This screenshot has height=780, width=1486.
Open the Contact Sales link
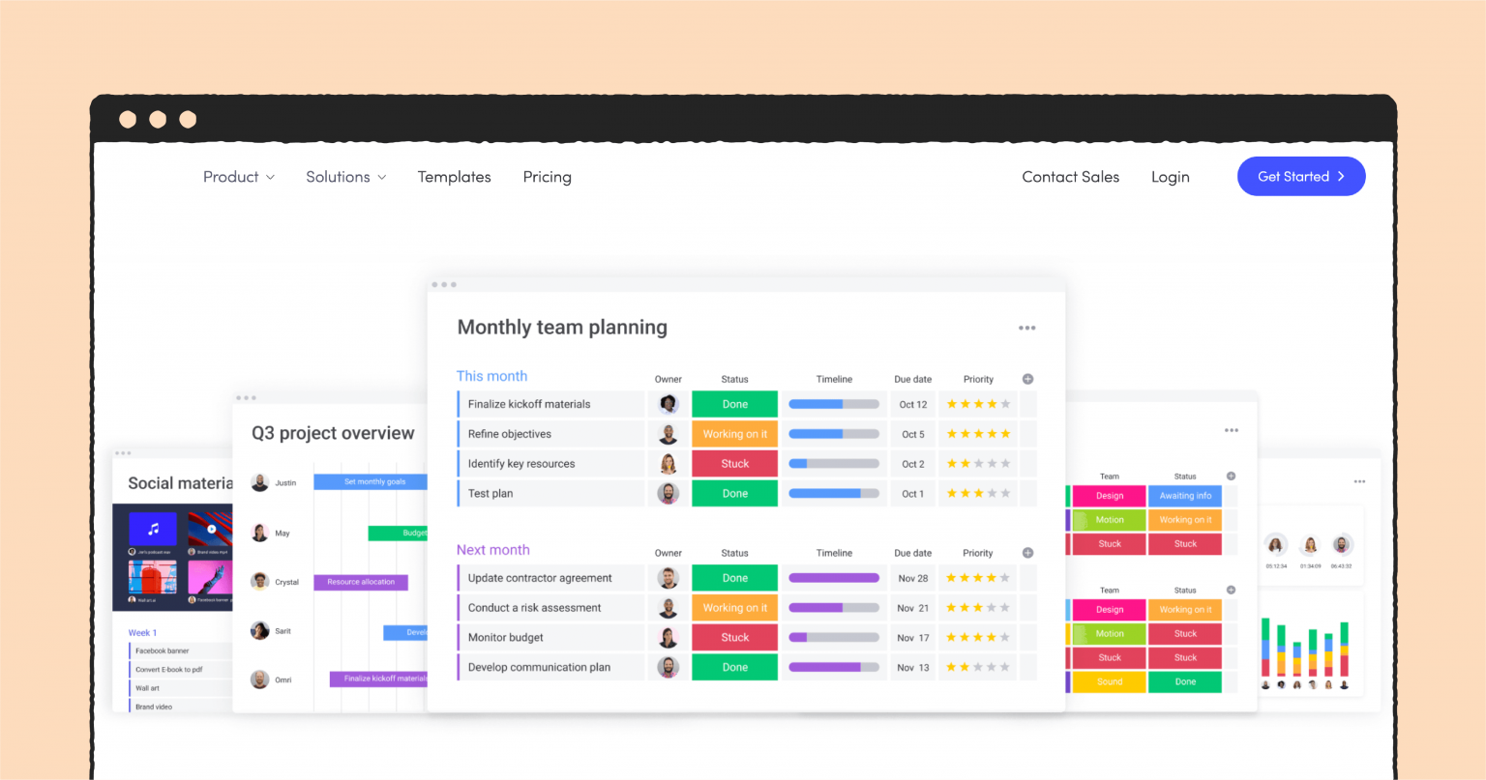[x=1070, y=177]
